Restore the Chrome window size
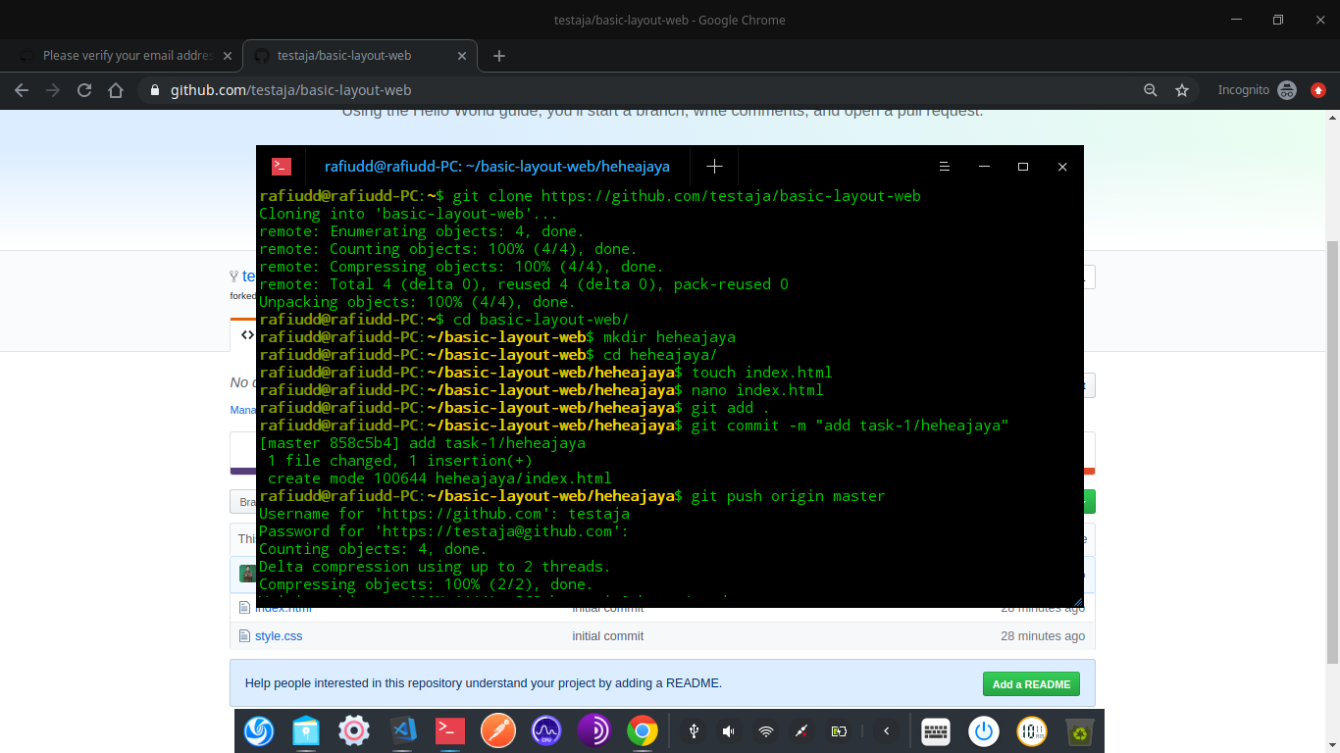The image size is (1340, 753). click(x=1278, y=20)
